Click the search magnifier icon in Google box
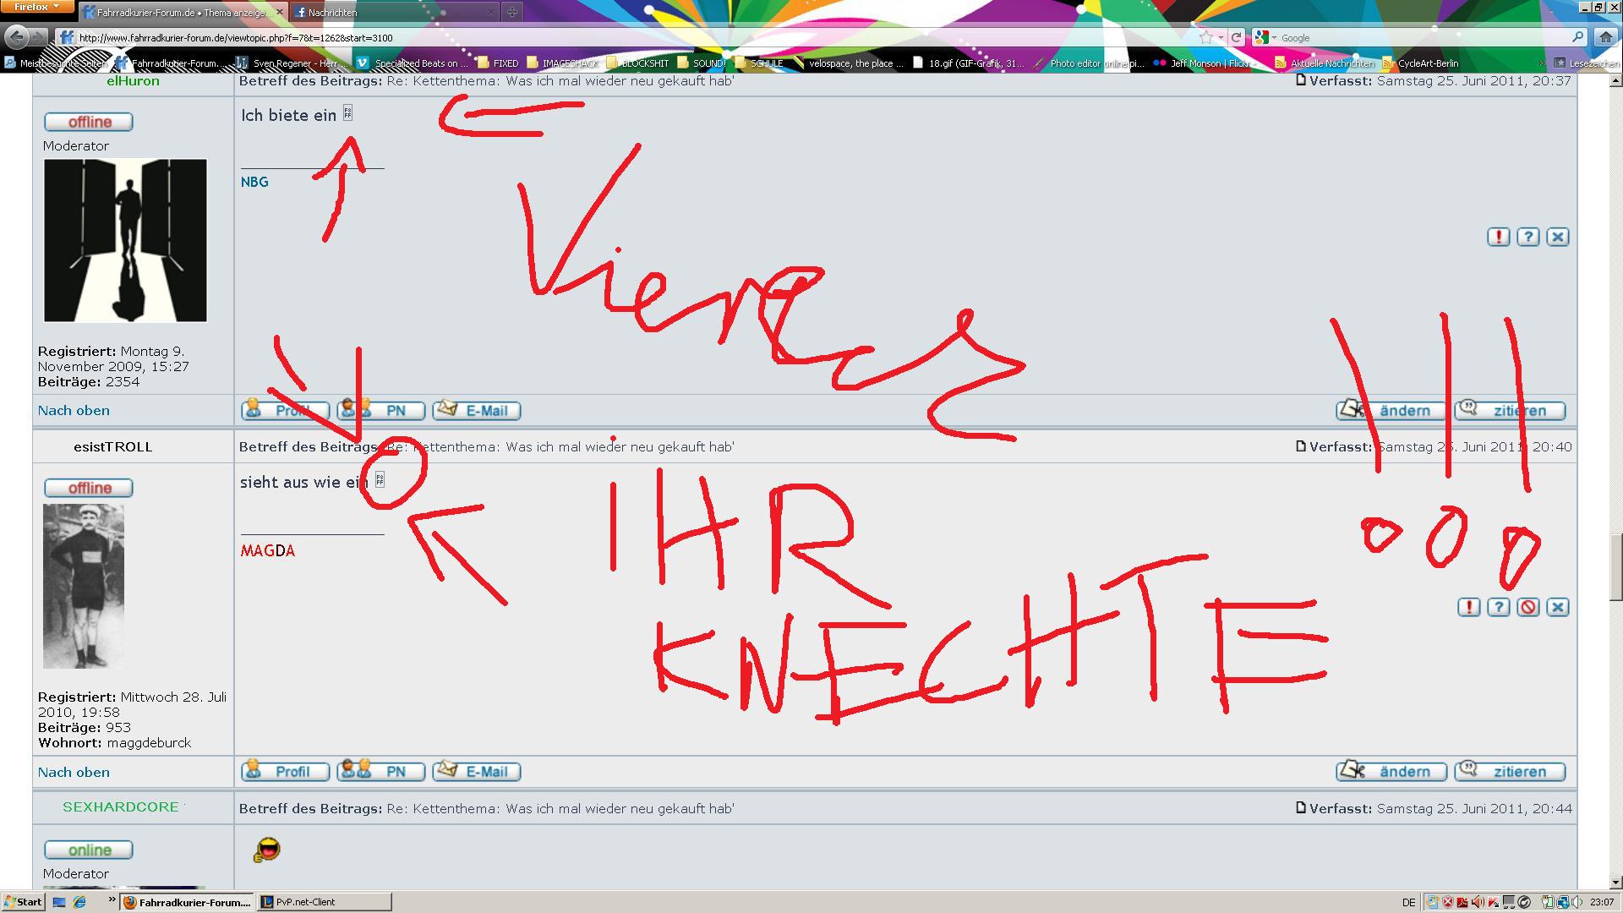The height and width of the screenshot is (913, 1623). click(x=1577, y=37)
